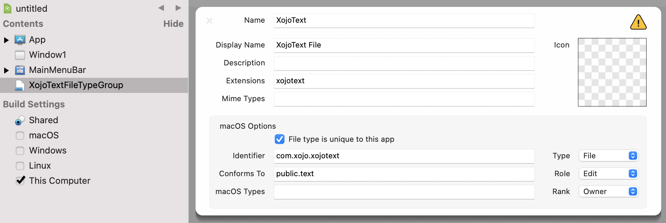Click the App item icon
The width and height of the screenshot is (666, 223).
(x=20, y=40)
